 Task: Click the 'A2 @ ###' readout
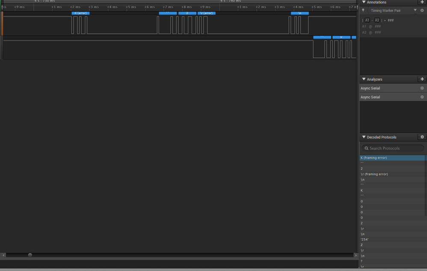click(371, 32)
